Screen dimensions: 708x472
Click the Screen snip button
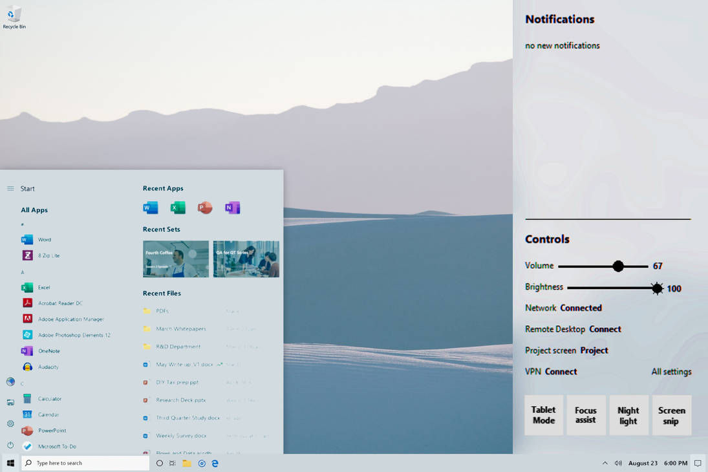point(671,415)
